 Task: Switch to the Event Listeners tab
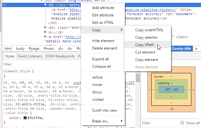[30, 56]
